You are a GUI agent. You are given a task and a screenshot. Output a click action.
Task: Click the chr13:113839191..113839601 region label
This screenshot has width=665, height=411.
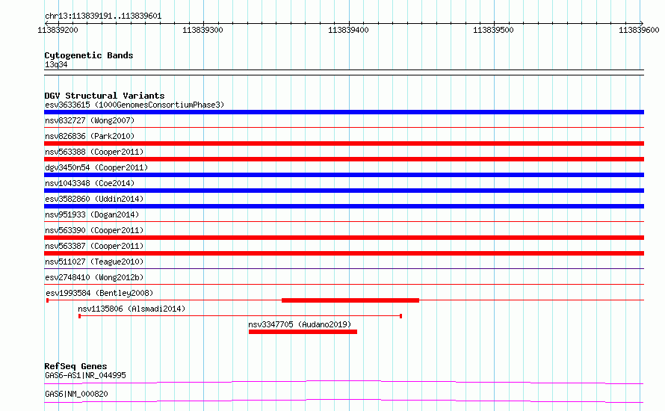tap(103, 16)
